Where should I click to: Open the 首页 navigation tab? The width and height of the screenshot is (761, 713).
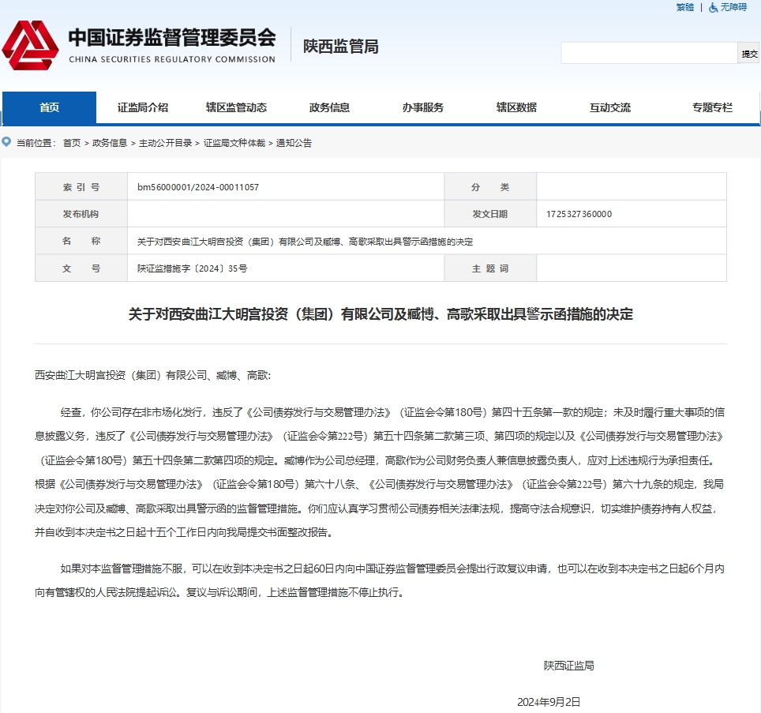coord(49,107)
